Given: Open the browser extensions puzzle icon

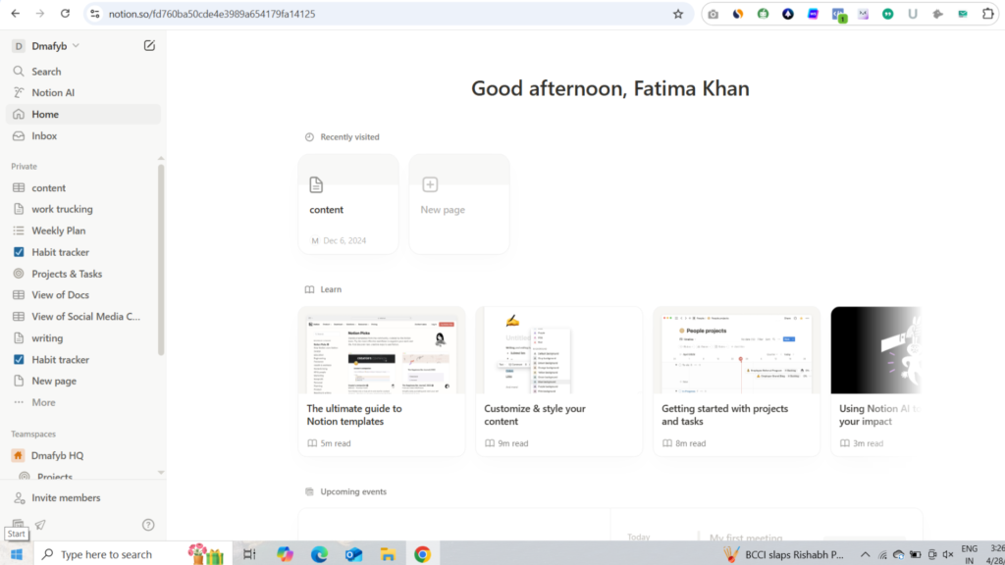Looking at the screenshot, I should tap(987, 15).
